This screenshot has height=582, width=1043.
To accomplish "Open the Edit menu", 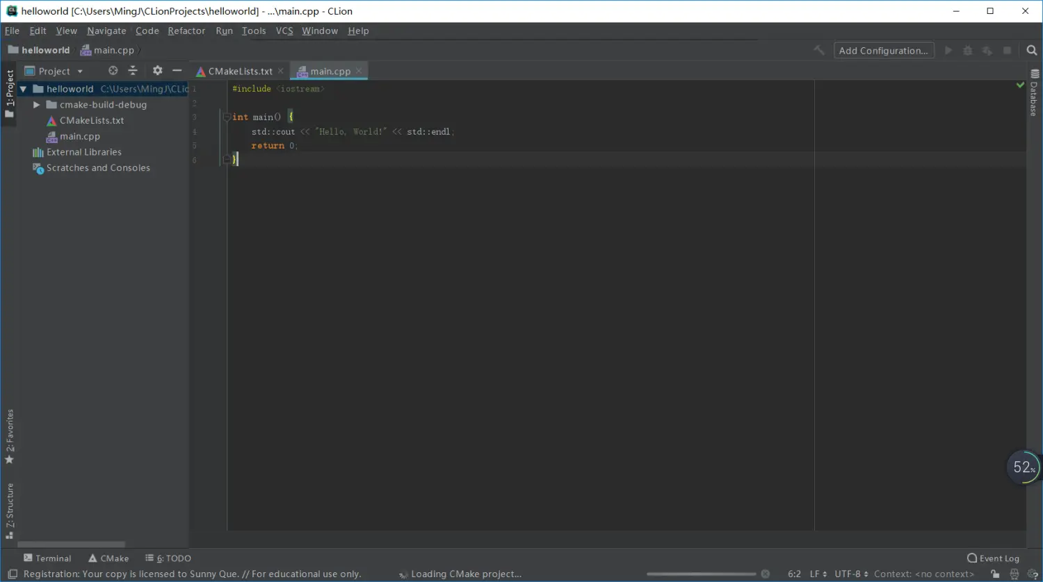I will coord(38,31).
